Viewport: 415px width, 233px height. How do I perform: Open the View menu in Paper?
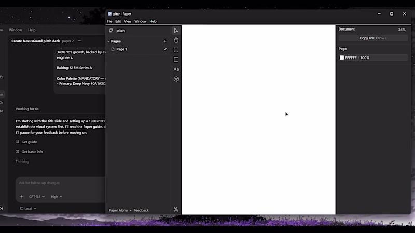[128, 21]
